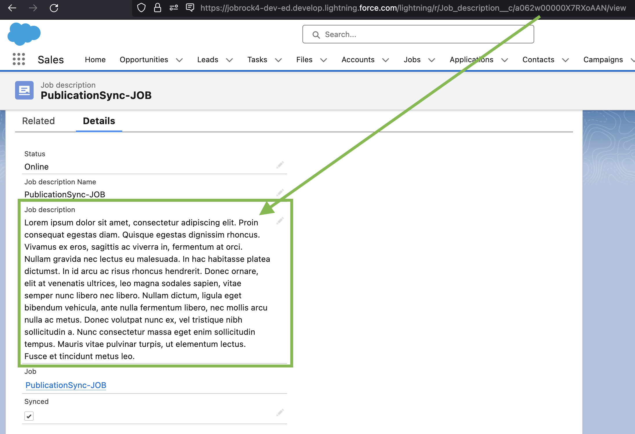Image resolution: width=635 pixels, height=434 pixels.
Task: Open the PublicationSync-JOB job link
Action: pos(66,385)
